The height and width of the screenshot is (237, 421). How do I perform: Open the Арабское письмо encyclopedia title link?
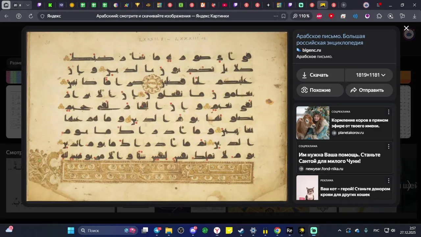331,39
